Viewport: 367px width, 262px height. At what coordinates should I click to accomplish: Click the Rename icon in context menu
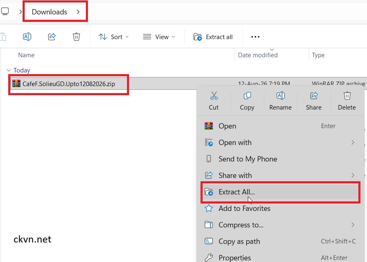(x=280, y=96)
